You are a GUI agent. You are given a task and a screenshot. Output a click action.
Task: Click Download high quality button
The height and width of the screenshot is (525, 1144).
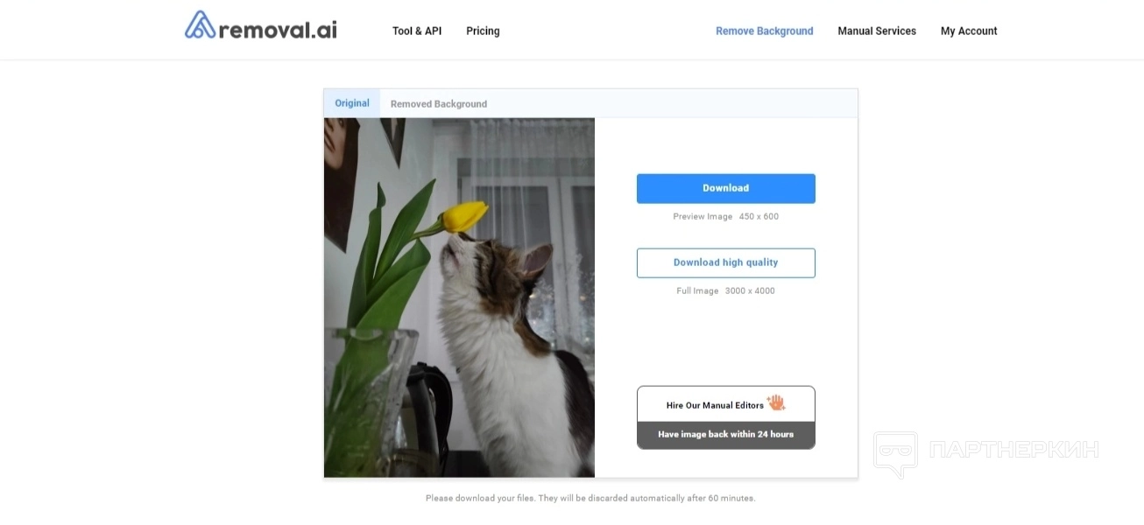pos(726,262)
